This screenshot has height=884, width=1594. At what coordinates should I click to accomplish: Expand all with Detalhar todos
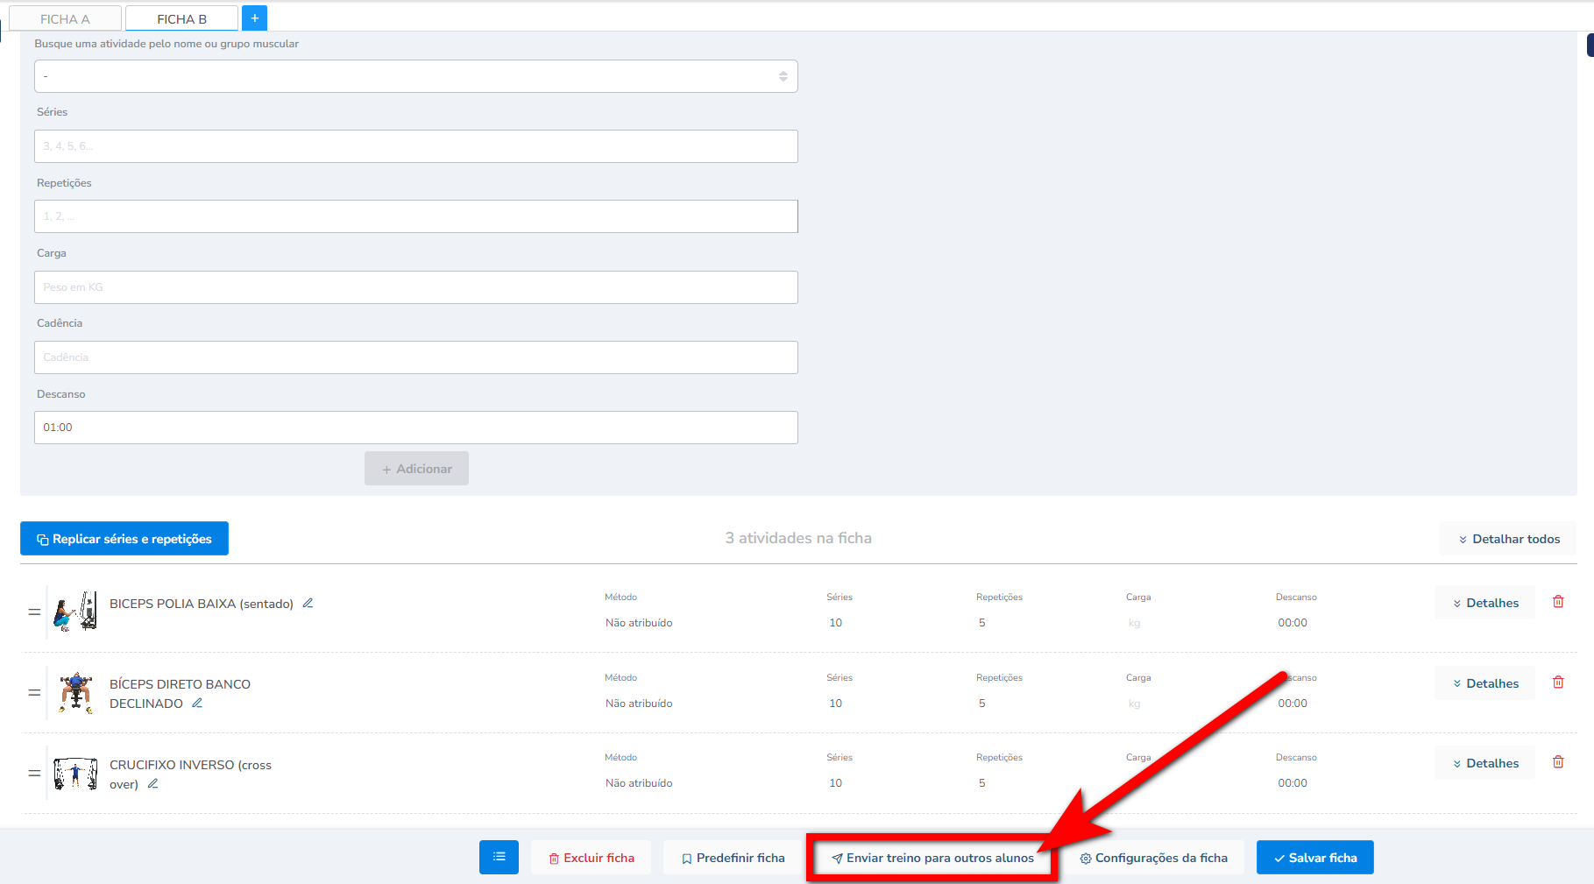pos(1508,539)
